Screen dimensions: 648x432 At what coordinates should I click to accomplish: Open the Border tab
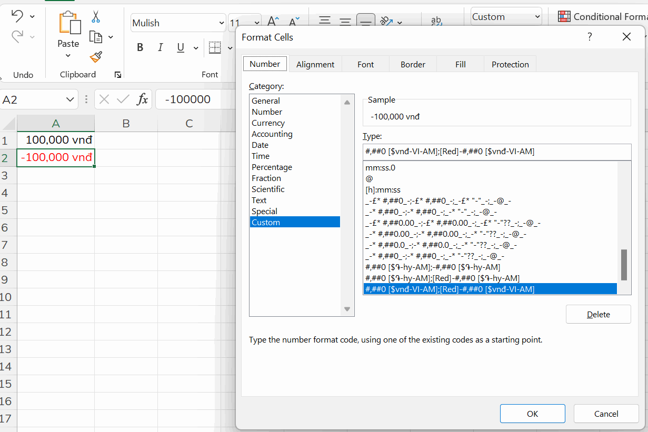pyautogui.click(x=413, y=64)
